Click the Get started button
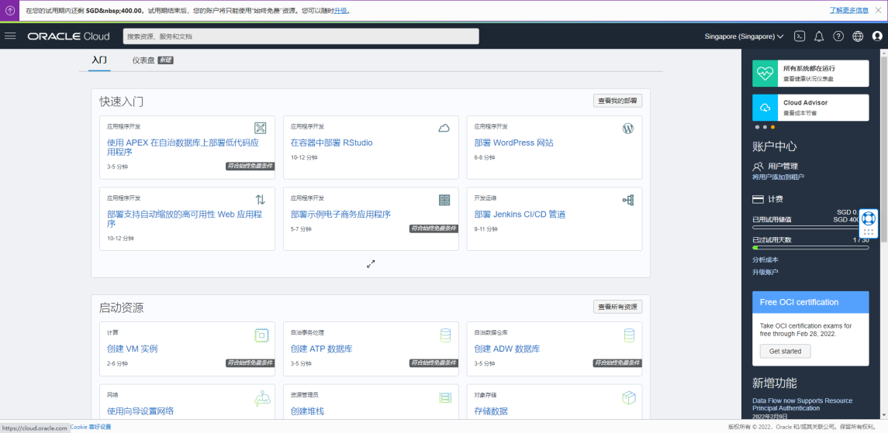 785,351
